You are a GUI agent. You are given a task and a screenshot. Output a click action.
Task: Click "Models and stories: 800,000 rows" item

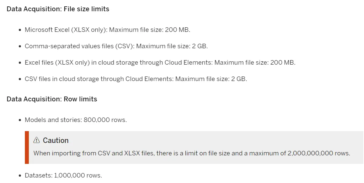76,120
